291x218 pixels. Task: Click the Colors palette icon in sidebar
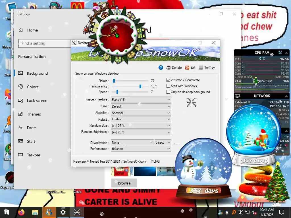[20, 87]
